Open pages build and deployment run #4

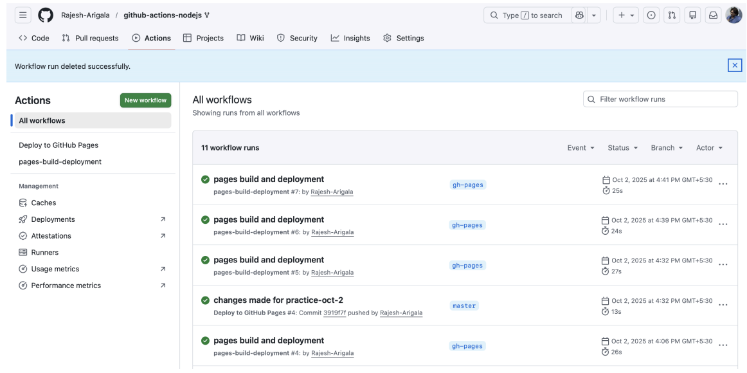point(269,340)
